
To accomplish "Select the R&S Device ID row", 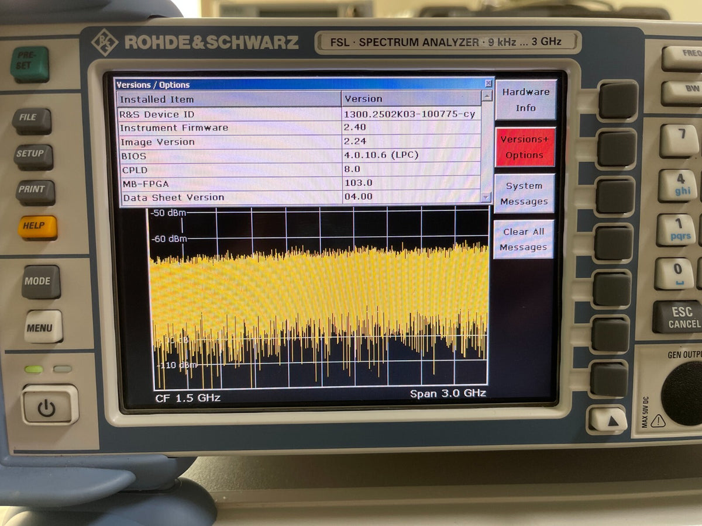I will (x=300, y=114).
